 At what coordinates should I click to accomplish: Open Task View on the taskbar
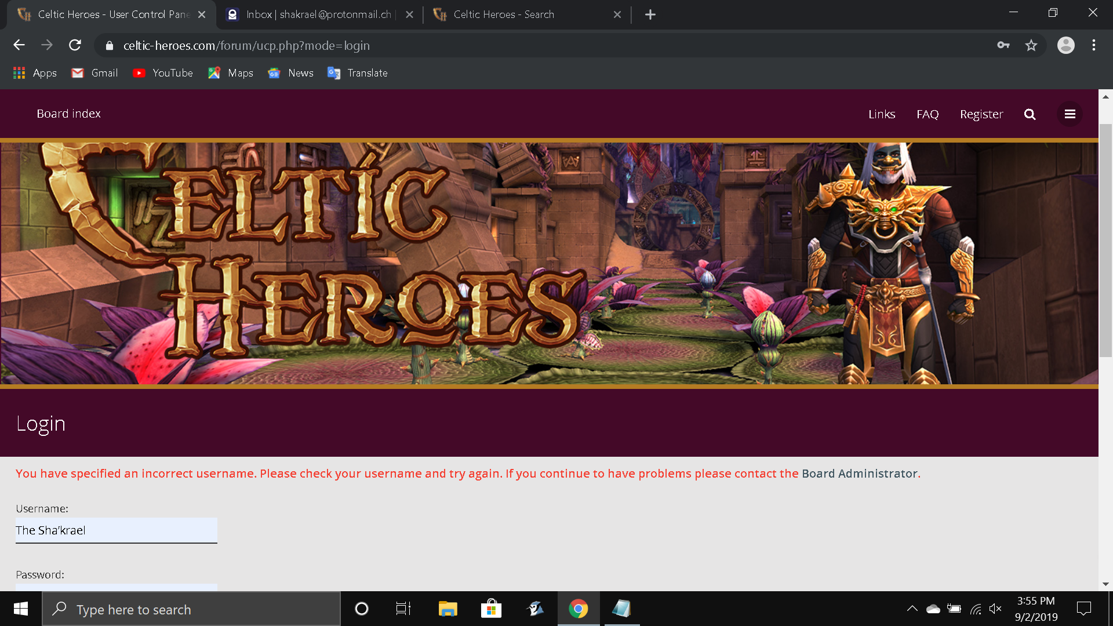click(403, 609)
